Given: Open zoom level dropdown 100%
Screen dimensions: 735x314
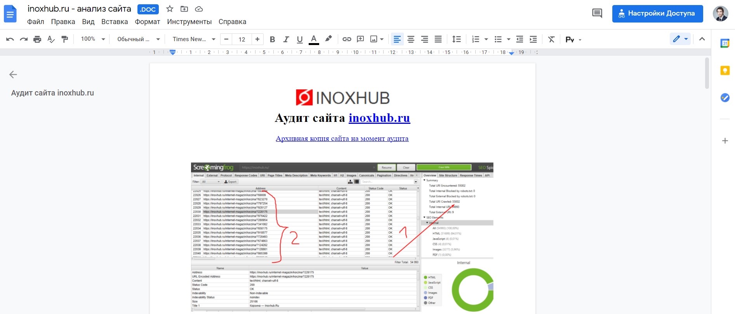Looking at the screenshot, I should [x=93, y=39].
